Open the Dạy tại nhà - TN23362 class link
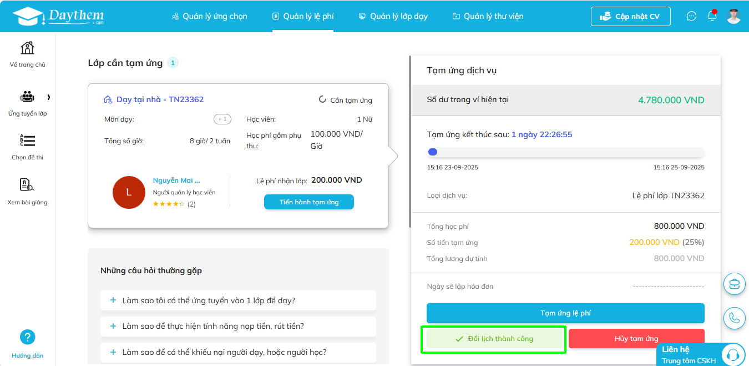 click(160, 99)
